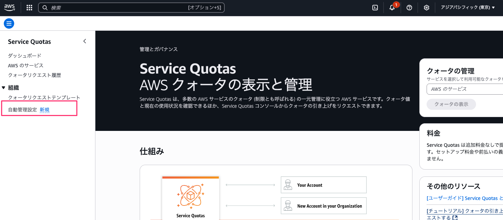Open the settings gear icon
The height and width of the screenshot is (220, 503).
point(427,8)
